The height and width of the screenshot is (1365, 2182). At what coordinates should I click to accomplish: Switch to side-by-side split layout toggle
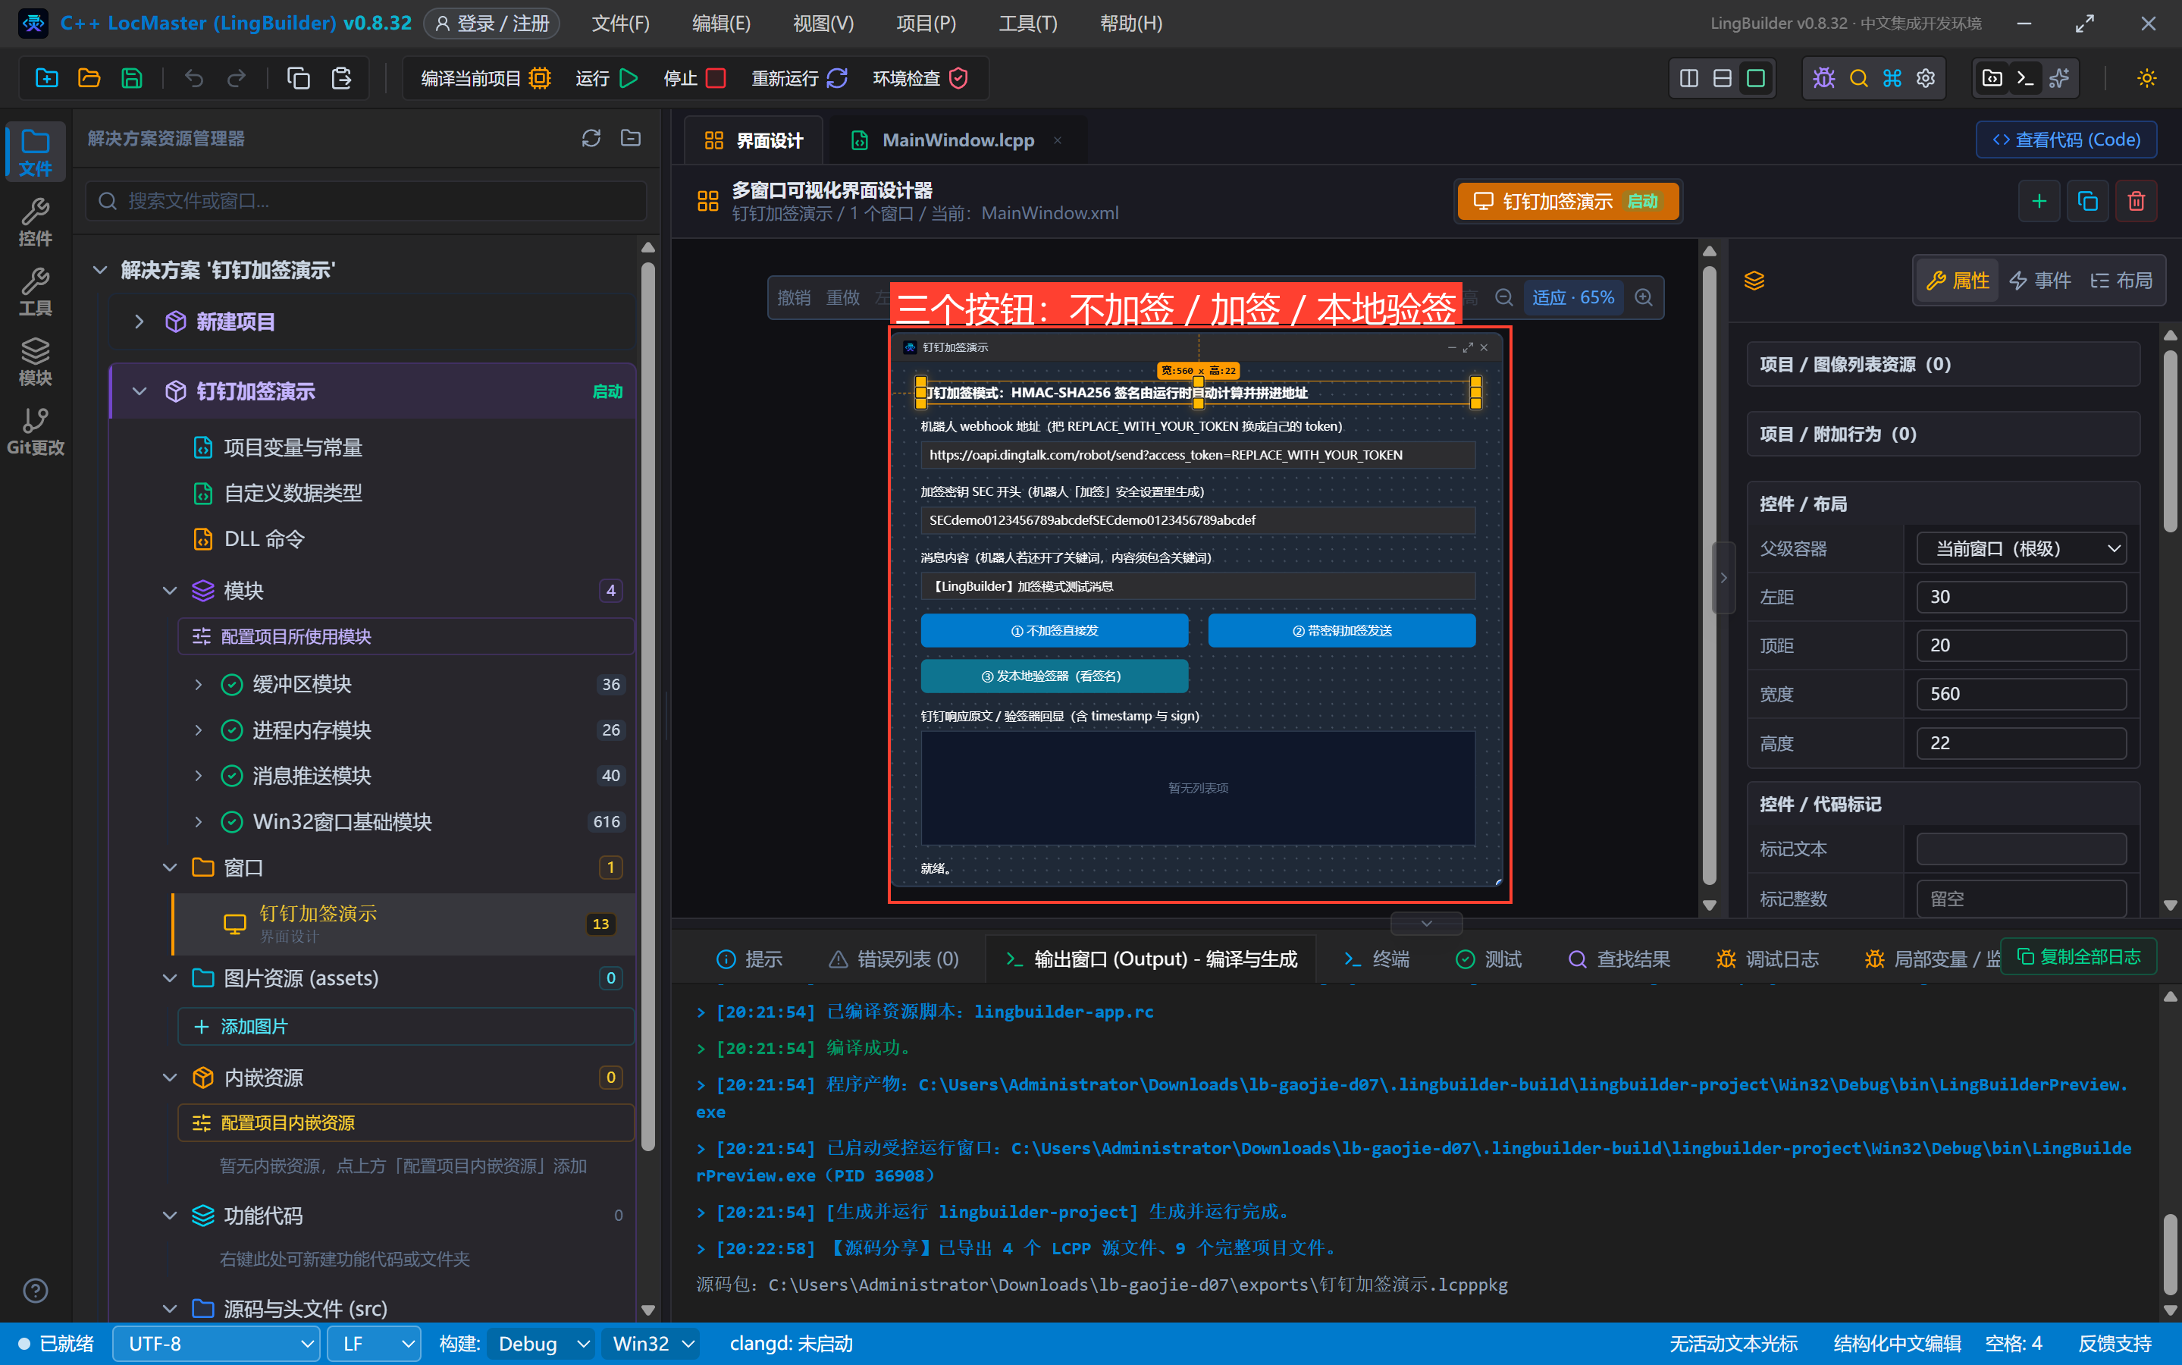click(1688, 79)
